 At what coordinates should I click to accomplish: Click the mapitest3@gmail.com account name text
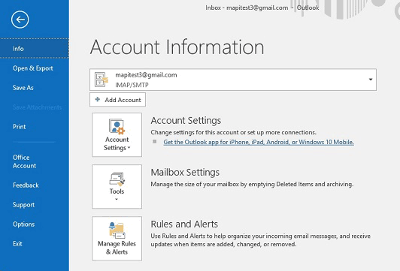pos(146,75)
